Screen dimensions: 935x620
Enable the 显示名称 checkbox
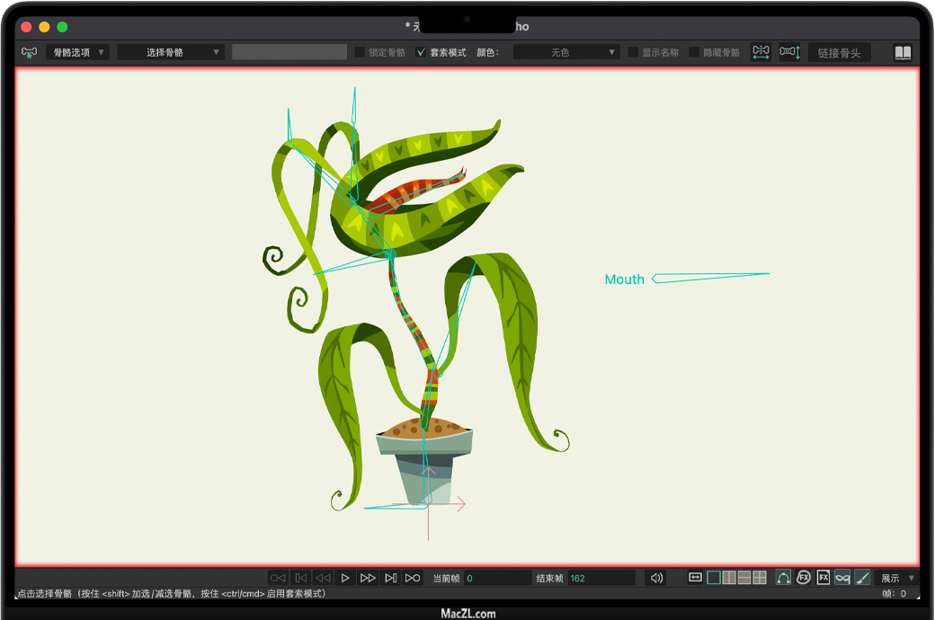pos(634,53)
